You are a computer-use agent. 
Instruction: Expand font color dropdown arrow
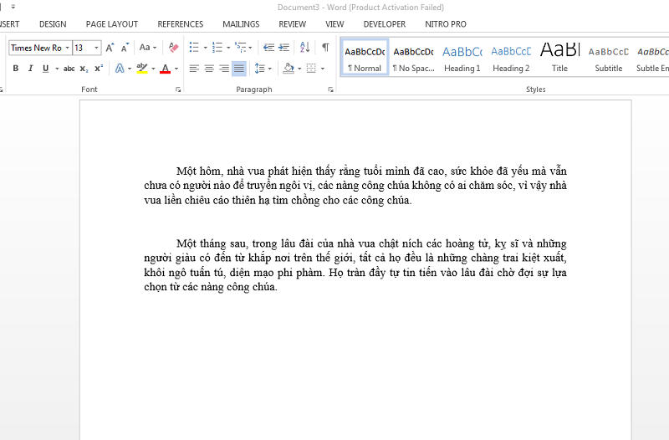176,69
